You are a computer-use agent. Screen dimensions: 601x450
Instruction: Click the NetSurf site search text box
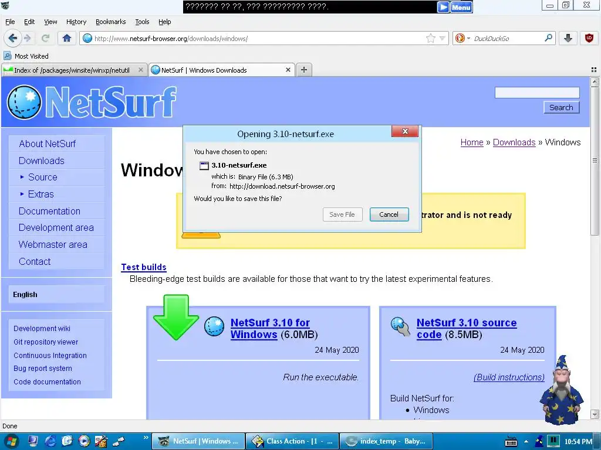(537, 93)
